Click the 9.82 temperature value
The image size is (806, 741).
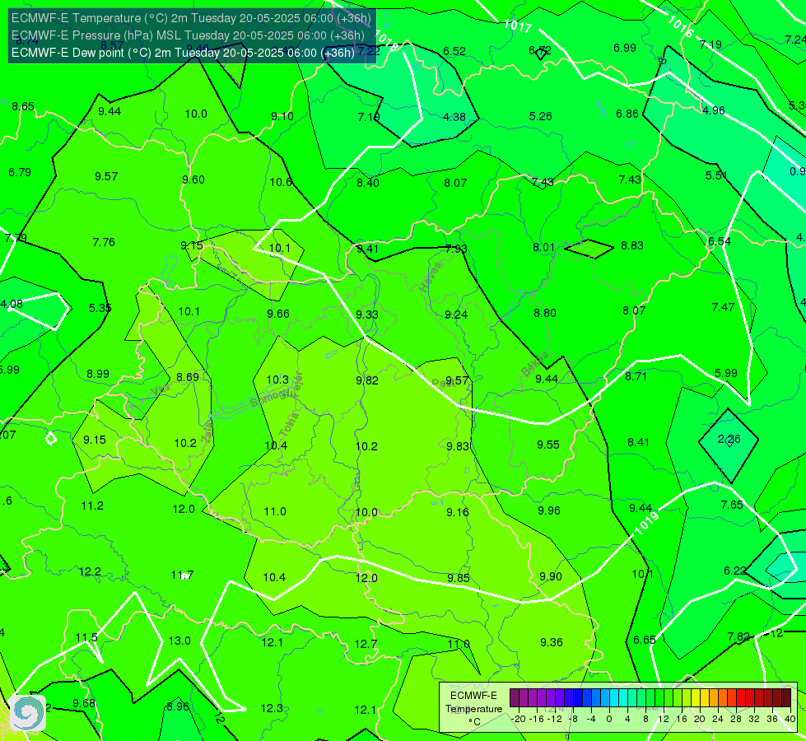coord(367,380)
